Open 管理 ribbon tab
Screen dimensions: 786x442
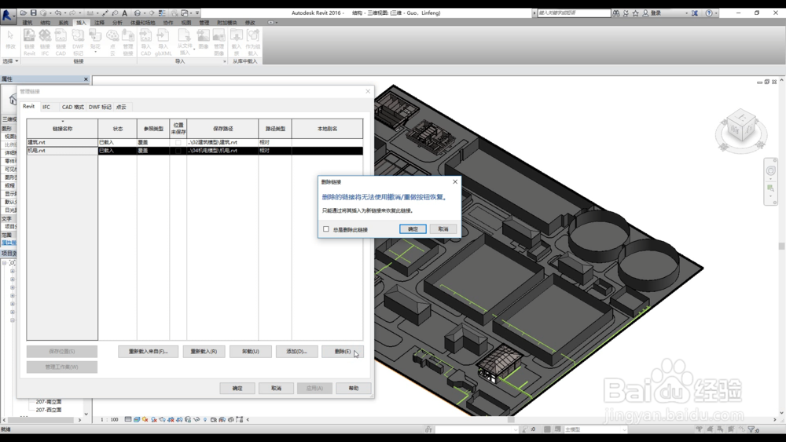point(204,23)
